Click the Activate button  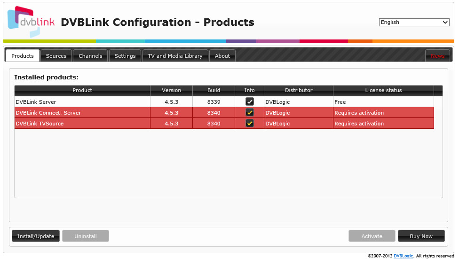coord(372,236)
